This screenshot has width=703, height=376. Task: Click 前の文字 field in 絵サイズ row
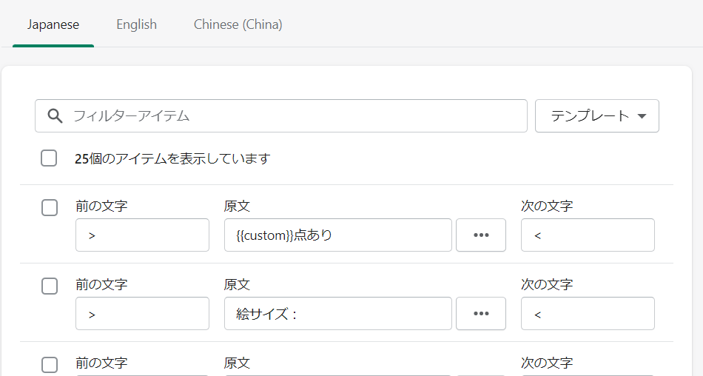pos(142,314)
